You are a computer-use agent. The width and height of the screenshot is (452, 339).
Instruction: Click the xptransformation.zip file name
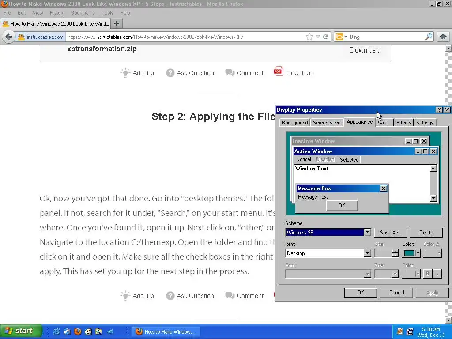tap(102, 49)
